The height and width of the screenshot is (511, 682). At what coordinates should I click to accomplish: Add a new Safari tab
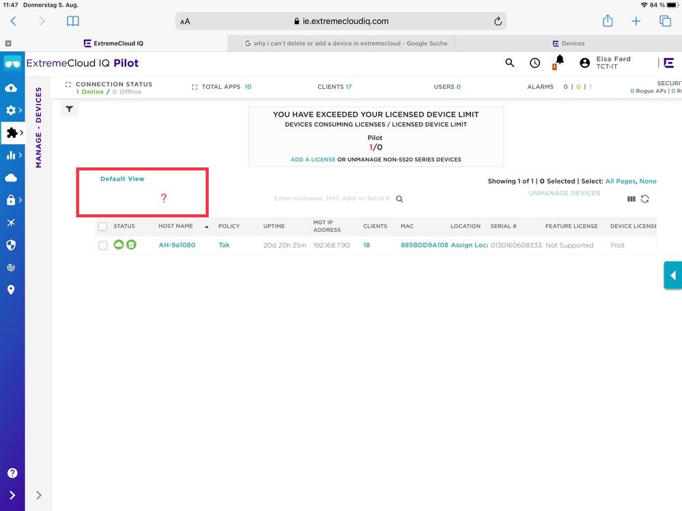click(636, 21)
